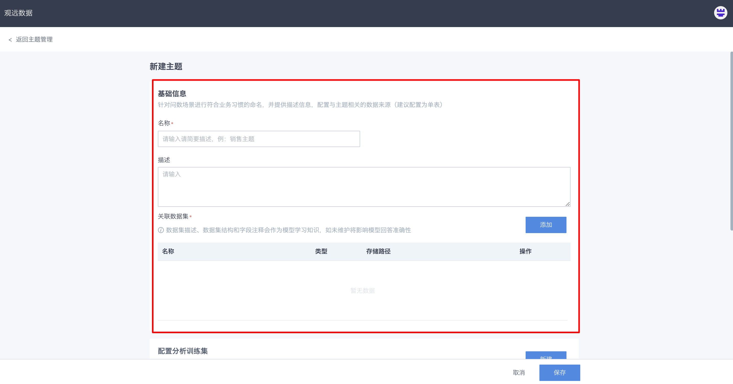Click the 存储路径 table column header

[x=378, y=251]
